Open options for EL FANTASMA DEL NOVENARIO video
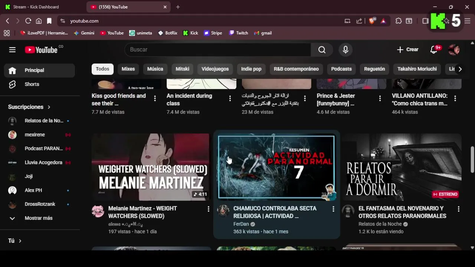475x267 pixels. tap(459, 209)
